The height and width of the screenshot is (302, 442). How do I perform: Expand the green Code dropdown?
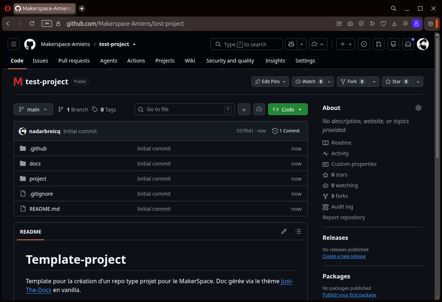pyautogui.click(x=288, y=109)
